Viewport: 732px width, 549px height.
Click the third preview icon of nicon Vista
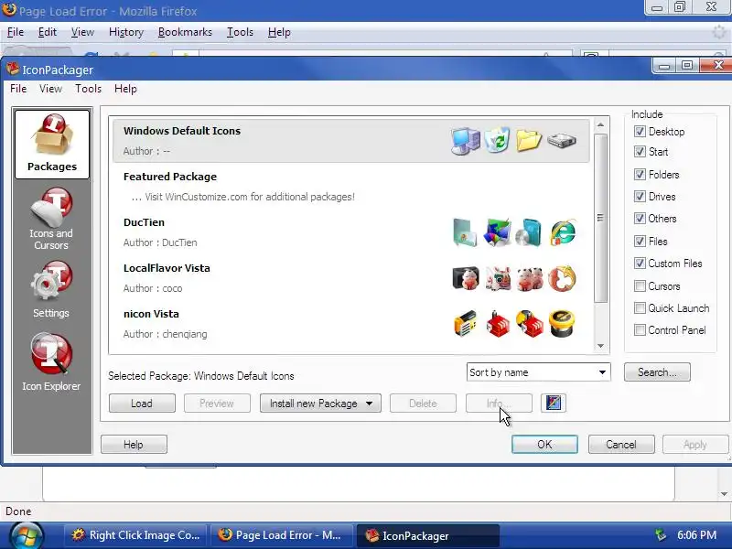tap(530, 324)
